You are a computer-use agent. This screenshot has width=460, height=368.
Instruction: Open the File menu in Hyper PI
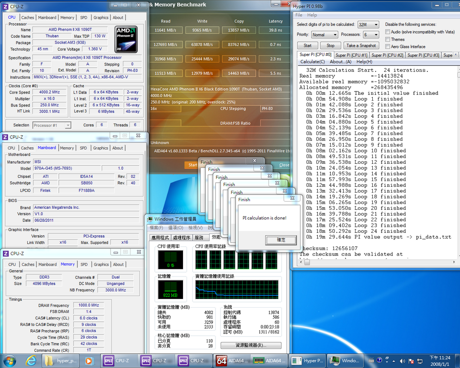tap(299, 15)
